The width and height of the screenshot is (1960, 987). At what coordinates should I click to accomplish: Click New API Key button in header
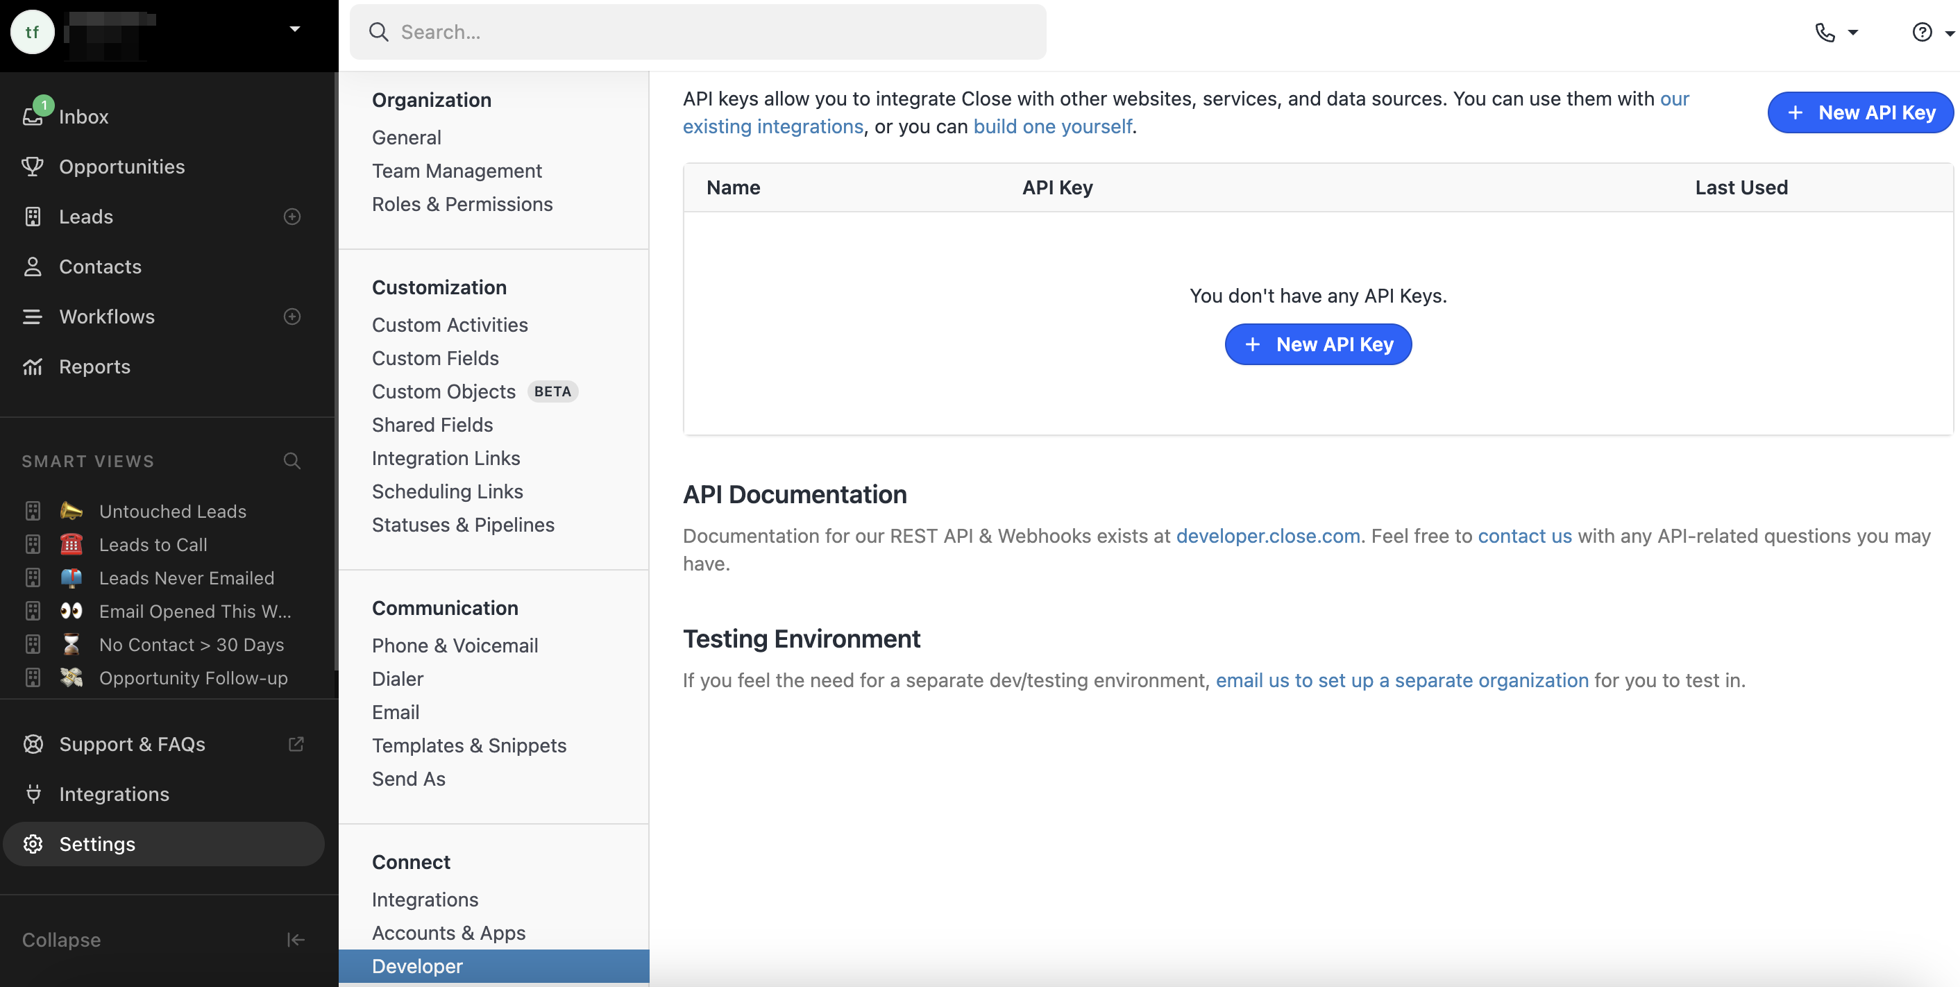click(1860, 112)
